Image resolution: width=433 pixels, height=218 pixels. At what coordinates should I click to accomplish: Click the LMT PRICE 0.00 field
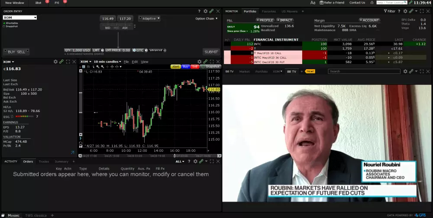(x=118, y=50)
